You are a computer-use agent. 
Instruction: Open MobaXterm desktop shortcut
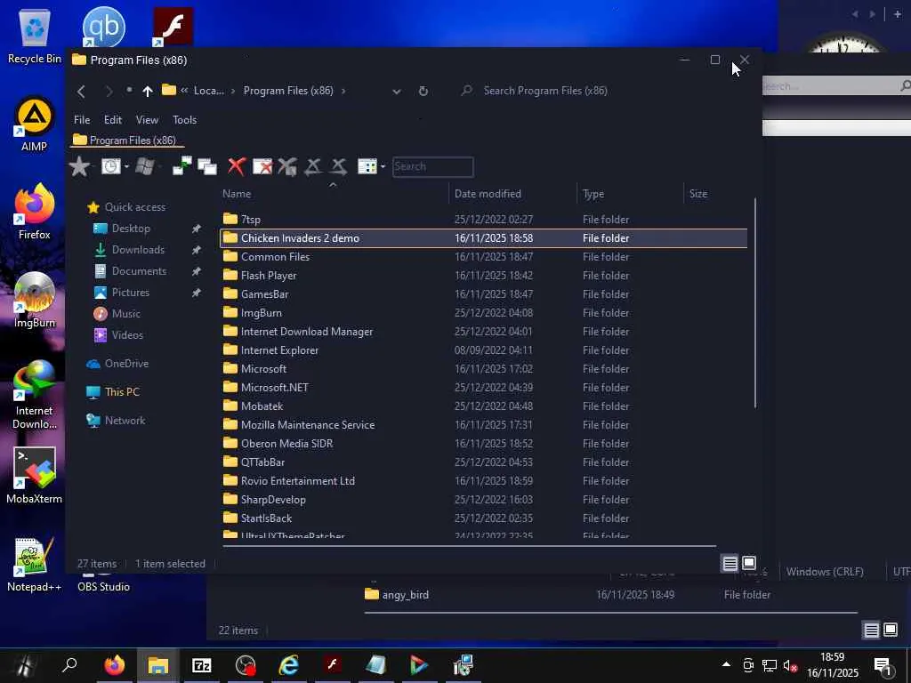click(35, 477)
